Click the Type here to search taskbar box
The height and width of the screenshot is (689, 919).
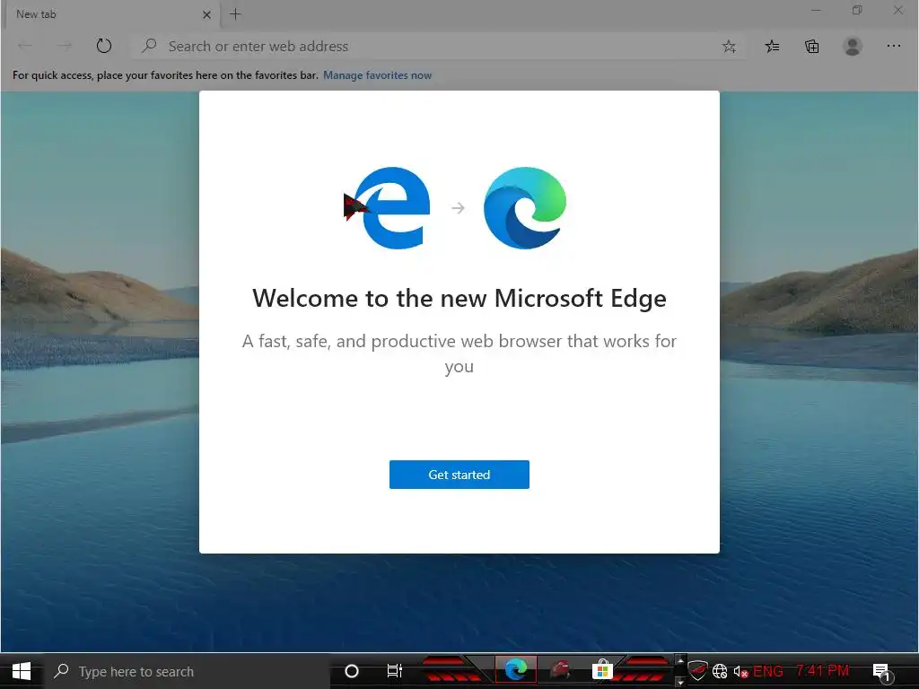coord(188,671)
